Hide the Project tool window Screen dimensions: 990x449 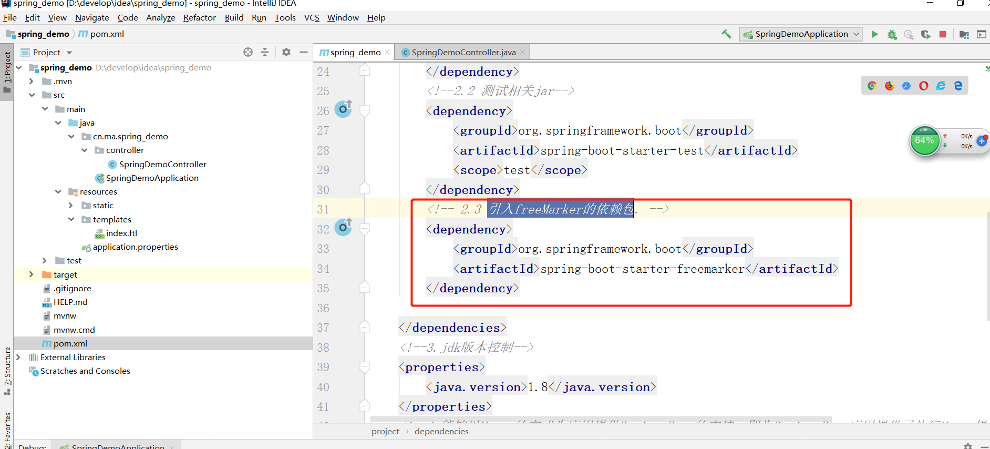pos(303,52)
